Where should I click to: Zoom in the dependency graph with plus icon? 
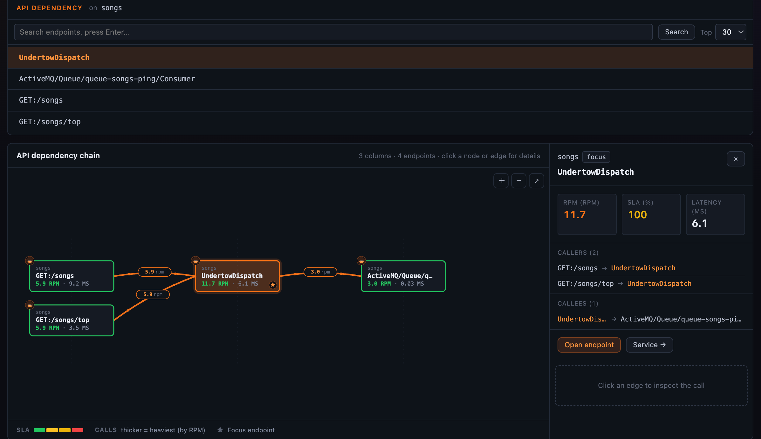click(x=501, y=181)
